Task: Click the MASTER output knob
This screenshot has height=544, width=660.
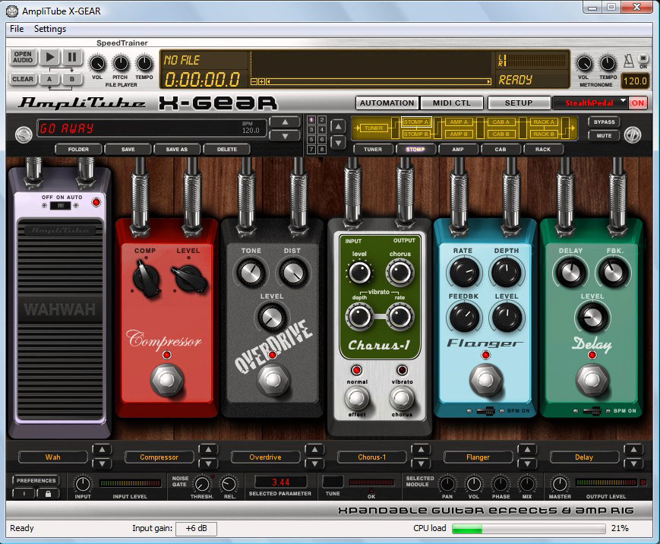Action: (559, 484)
